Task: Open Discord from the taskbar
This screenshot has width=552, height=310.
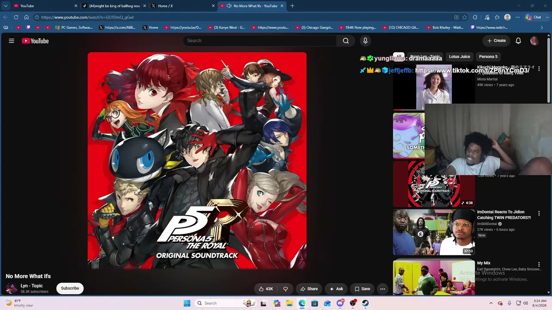Action: [340, 303]
